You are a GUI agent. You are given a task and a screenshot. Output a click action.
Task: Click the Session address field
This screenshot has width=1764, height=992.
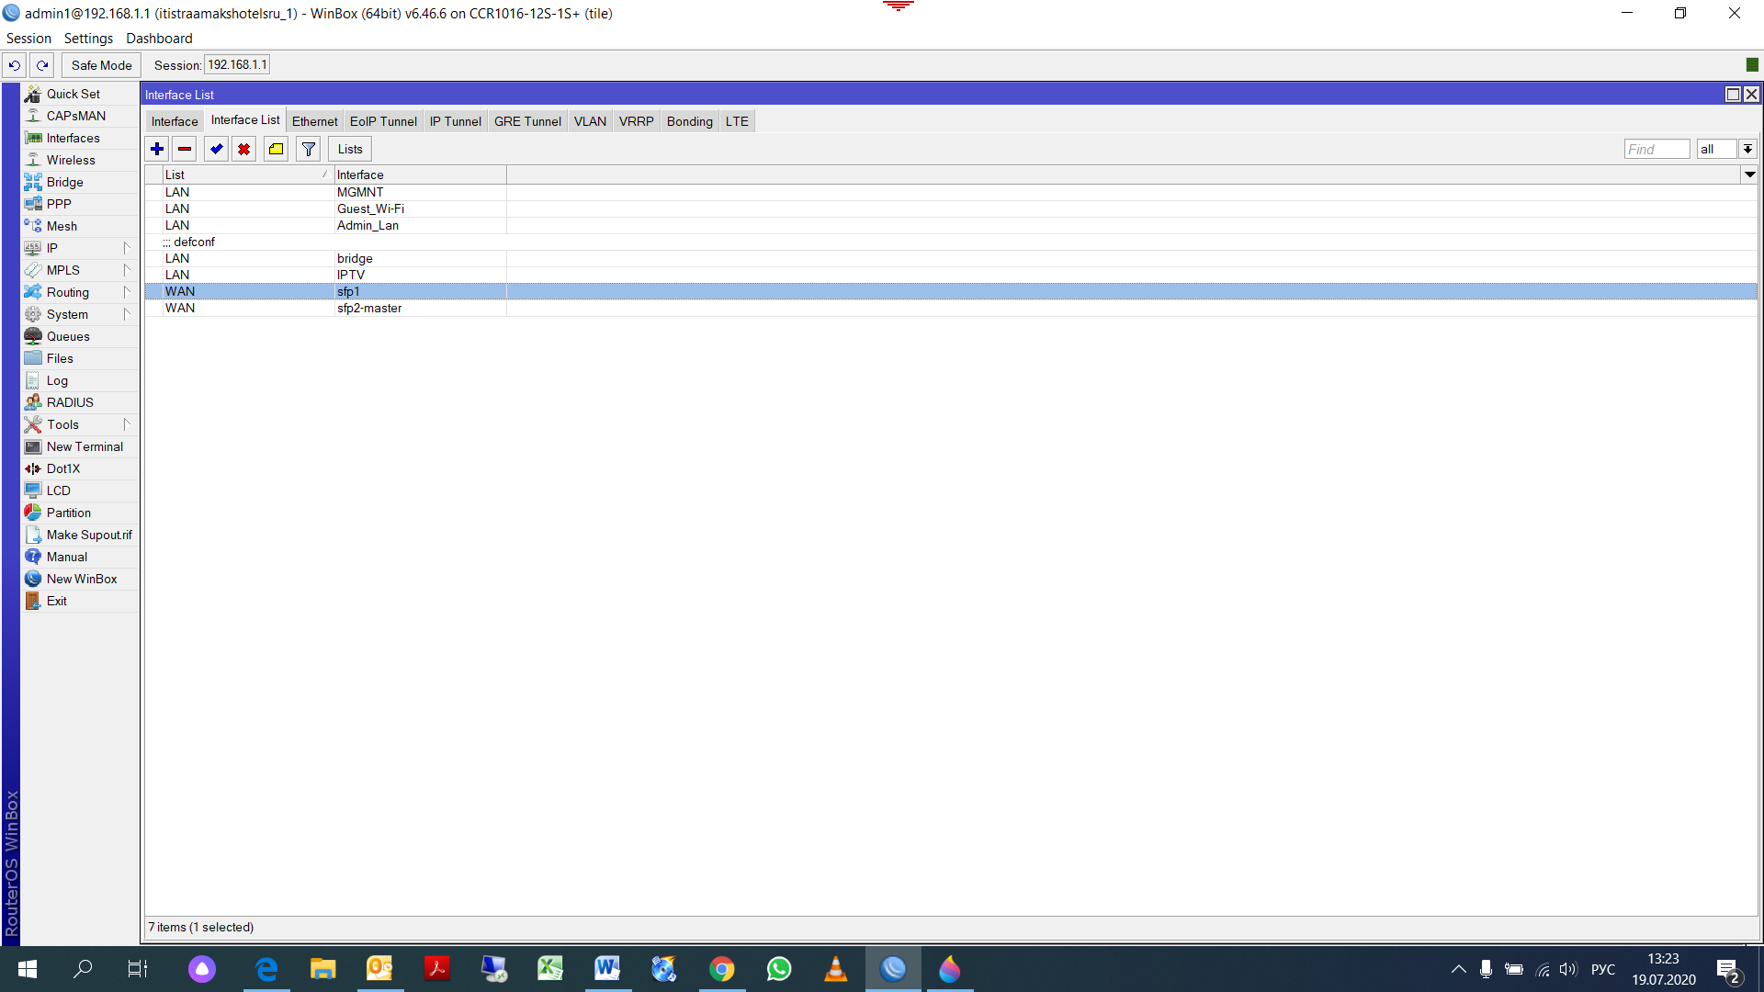pyautogui.click(x=237, y=65)
